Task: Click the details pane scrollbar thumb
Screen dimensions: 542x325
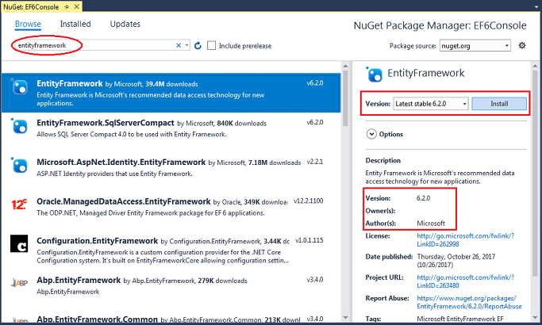Action: 535,174
